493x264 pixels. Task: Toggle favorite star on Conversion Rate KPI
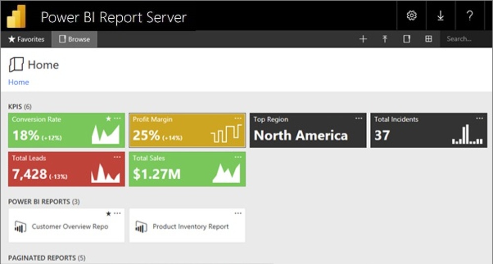(x=108, y=119)
